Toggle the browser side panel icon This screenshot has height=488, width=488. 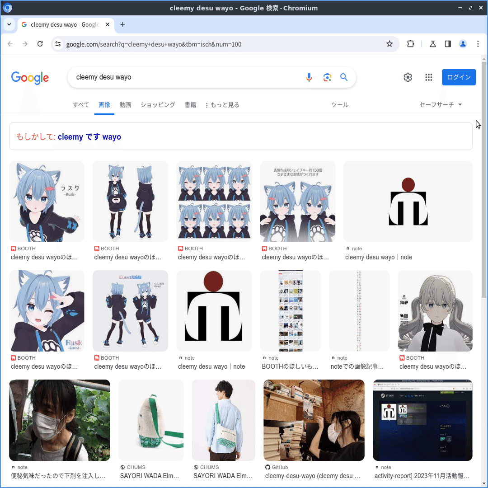click(447, 44)
